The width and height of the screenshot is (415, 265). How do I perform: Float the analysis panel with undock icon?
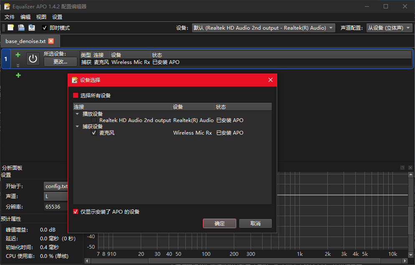pos(402,168)
